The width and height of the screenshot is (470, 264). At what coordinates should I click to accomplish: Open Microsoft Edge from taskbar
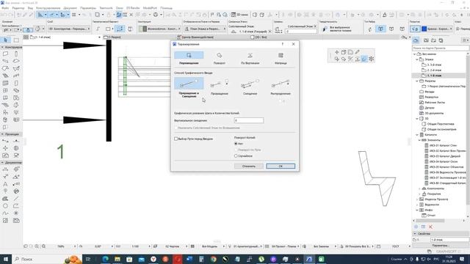(106, 259)
